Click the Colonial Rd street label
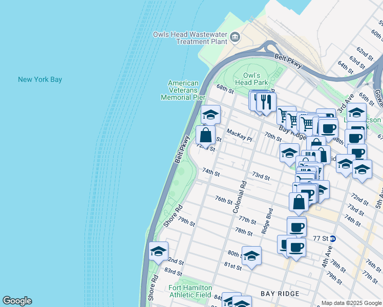 (240, 197)
